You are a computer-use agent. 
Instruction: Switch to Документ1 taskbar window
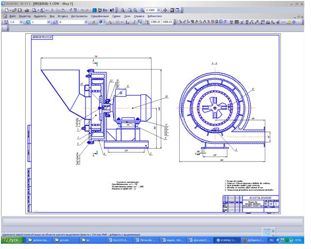coord(199,240)
